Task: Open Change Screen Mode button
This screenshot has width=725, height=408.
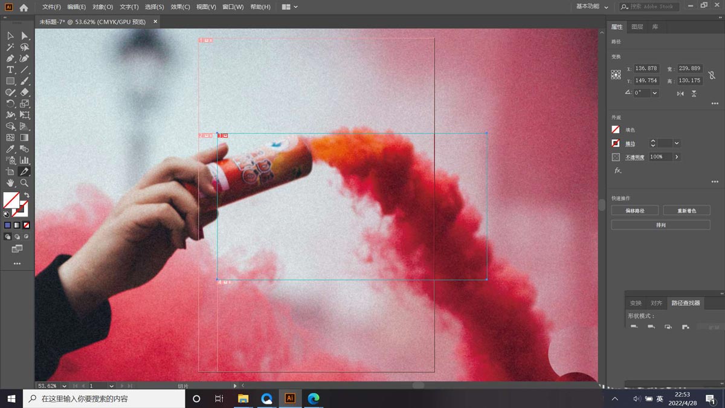Action: 17,249
